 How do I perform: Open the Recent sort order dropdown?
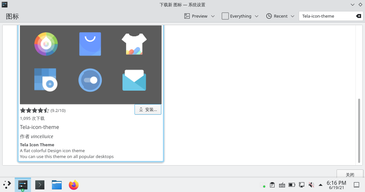coord(280,16)
